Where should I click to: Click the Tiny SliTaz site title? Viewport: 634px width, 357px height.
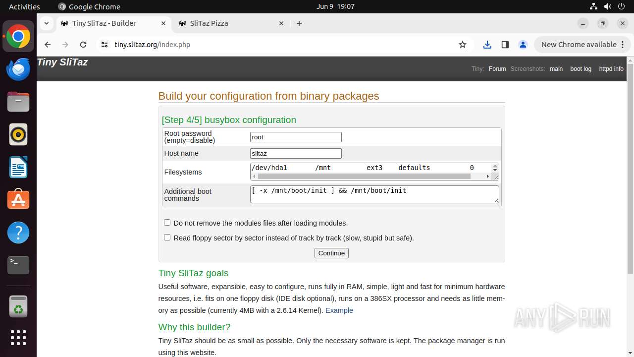click(62, 62)
